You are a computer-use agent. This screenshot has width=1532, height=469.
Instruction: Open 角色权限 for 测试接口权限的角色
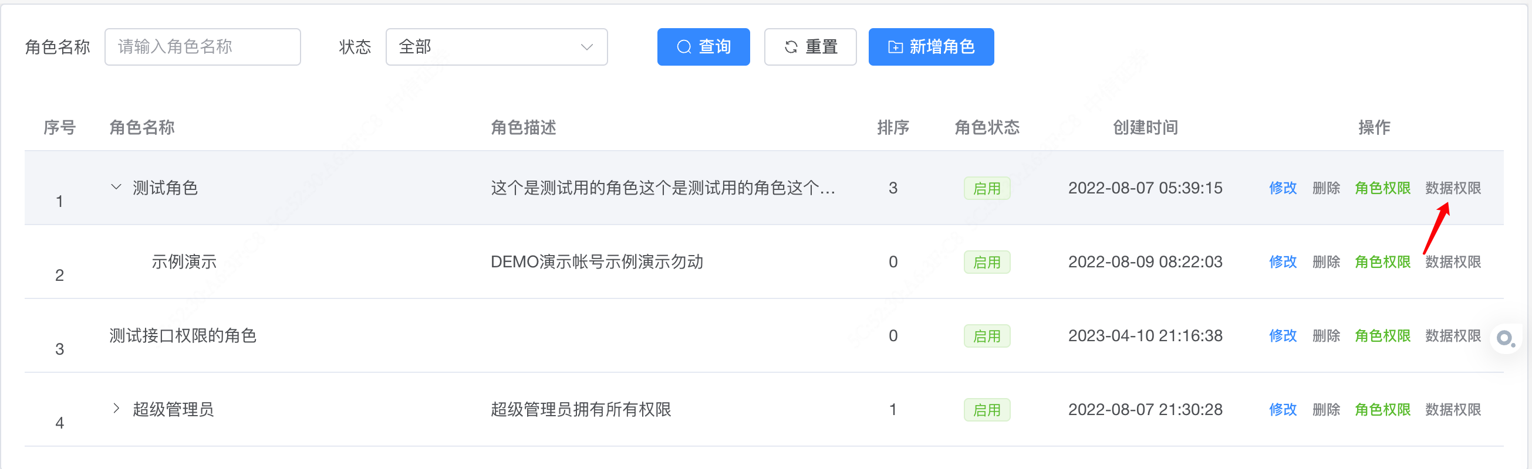pos(1382,336)
